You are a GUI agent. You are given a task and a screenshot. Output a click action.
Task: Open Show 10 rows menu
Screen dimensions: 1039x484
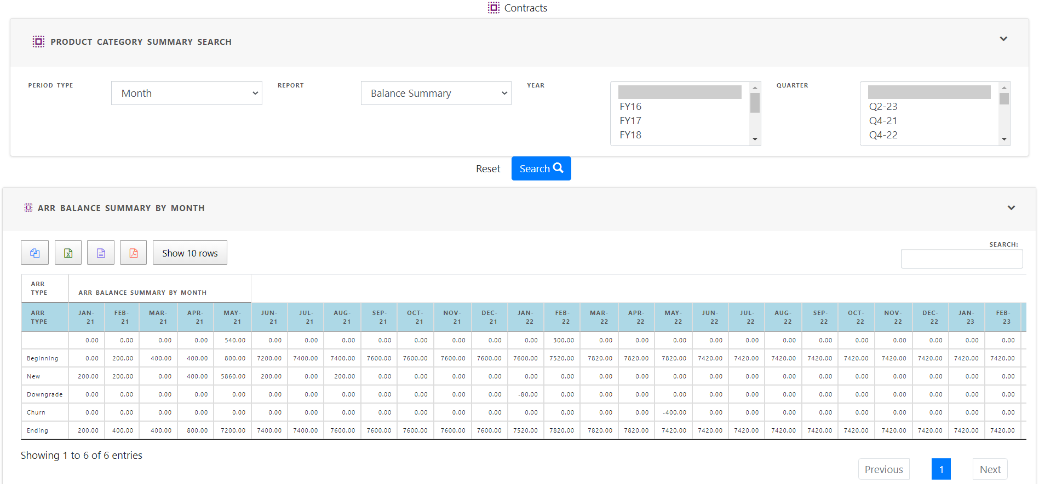click(x=190, y=253)
